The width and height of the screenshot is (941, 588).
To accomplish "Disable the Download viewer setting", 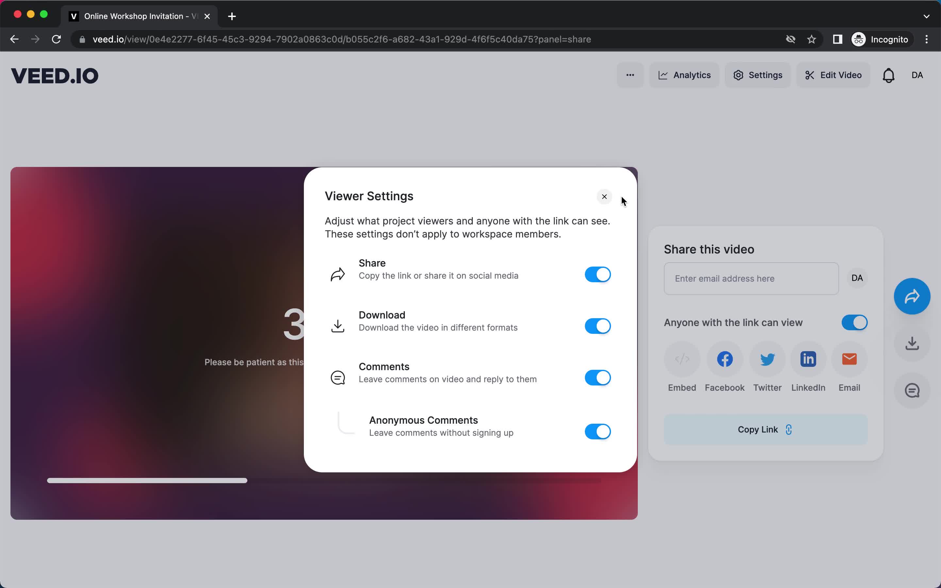I will [x=597, y=326].
